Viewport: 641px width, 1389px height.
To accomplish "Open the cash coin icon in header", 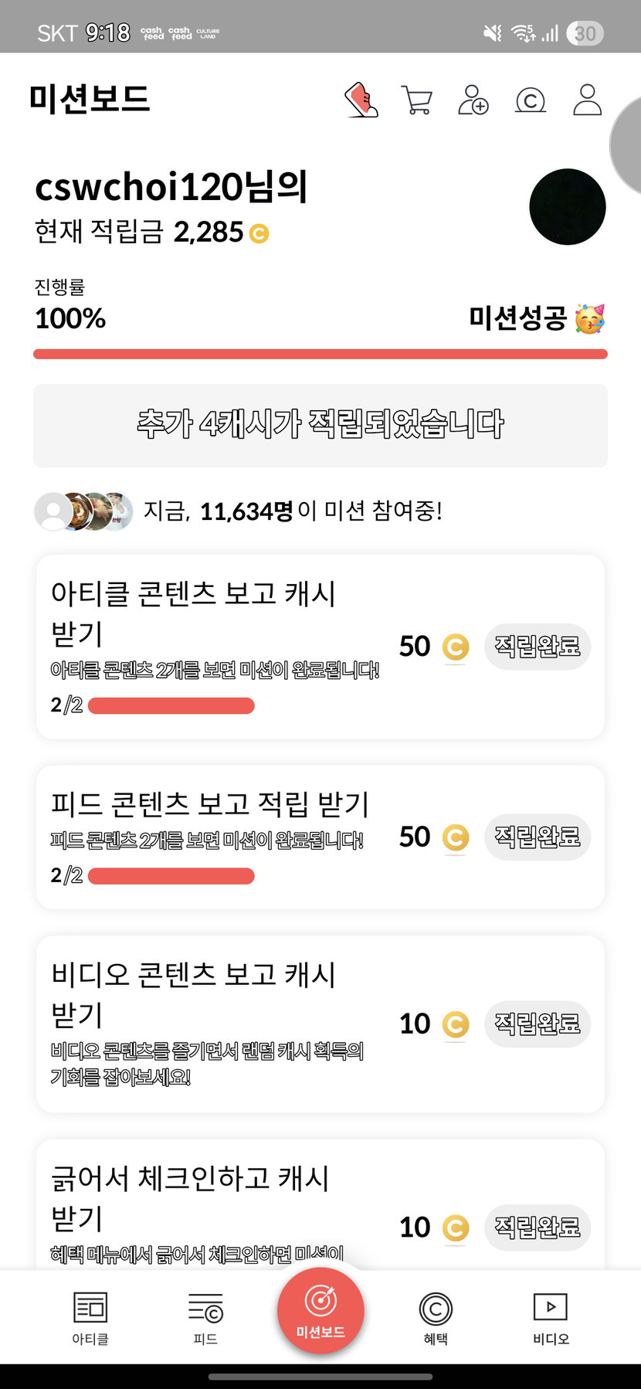I will click(x=531, y=100).
